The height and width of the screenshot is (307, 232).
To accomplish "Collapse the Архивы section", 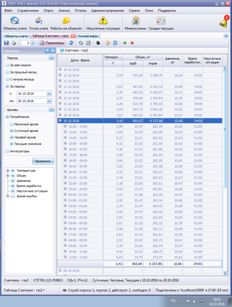I will [51, 110].
